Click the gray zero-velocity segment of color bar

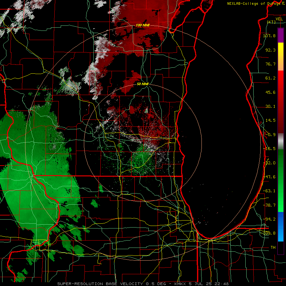[x=281, y=141]
